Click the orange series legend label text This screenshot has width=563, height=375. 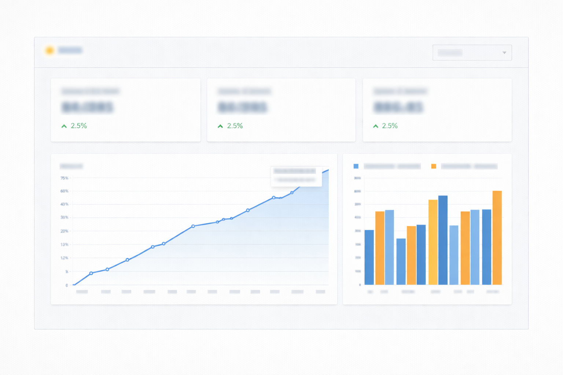pyautogui.click(x=469, y=166)
